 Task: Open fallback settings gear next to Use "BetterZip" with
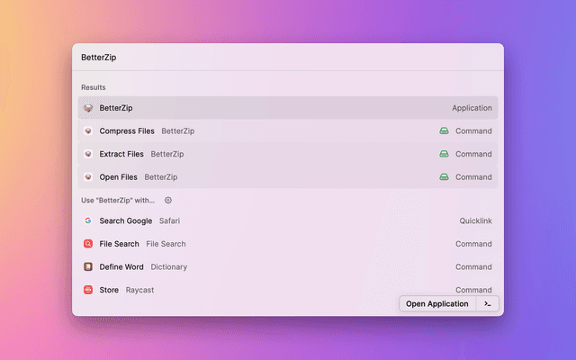[168, 201]
